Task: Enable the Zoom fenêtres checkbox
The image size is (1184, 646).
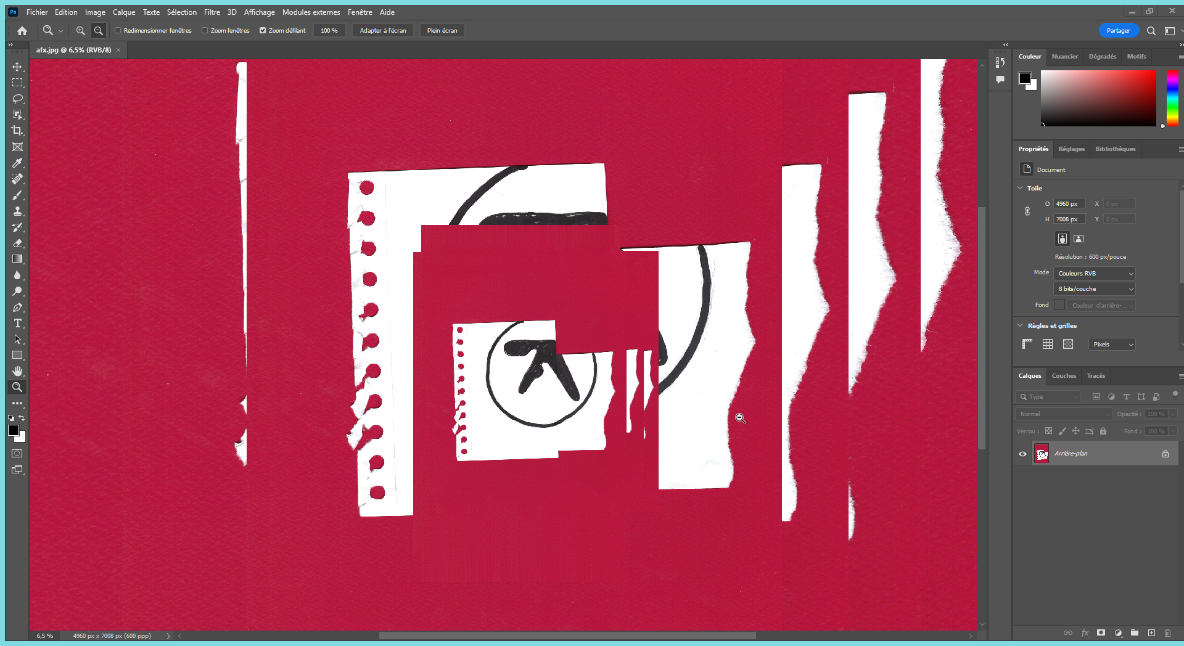Action: (x=205, y=31)
